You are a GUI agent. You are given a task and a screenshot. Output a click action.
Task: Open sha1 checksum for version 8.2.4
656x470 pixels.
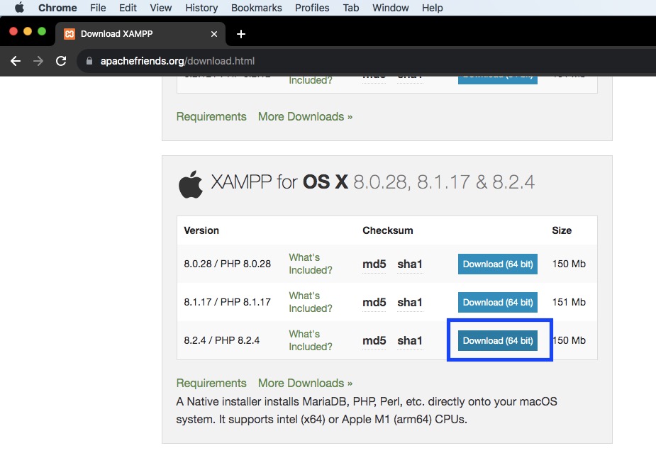click(x=409, y=341)
